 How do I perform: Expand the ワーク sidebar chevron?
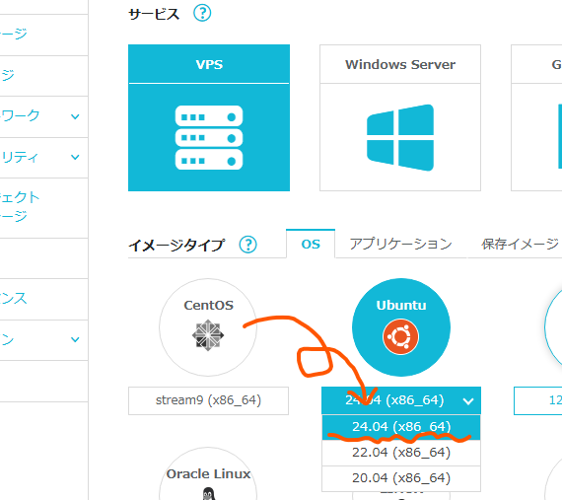point(75,116)
